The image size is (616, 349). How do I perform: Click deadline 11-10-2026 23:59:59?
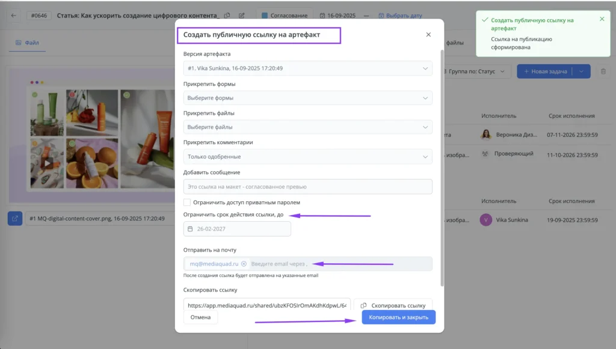point(572,155)
